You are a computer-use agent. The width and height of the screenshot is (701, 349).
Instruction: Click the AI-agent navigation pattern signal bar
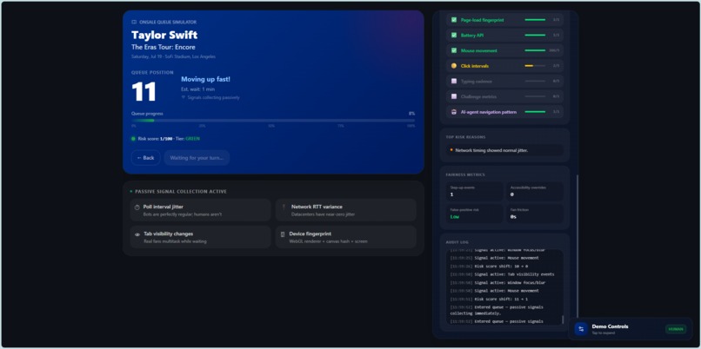tap(535, 112)
